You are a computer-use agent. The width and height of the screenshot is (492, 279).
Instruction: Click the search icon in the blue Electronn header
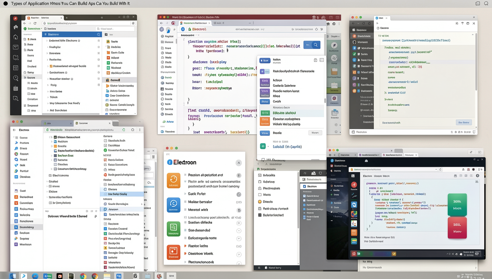98,34
